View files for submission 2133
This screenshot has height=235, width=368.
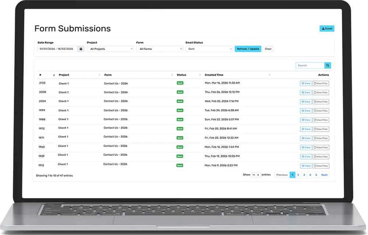tap(321, 83)
